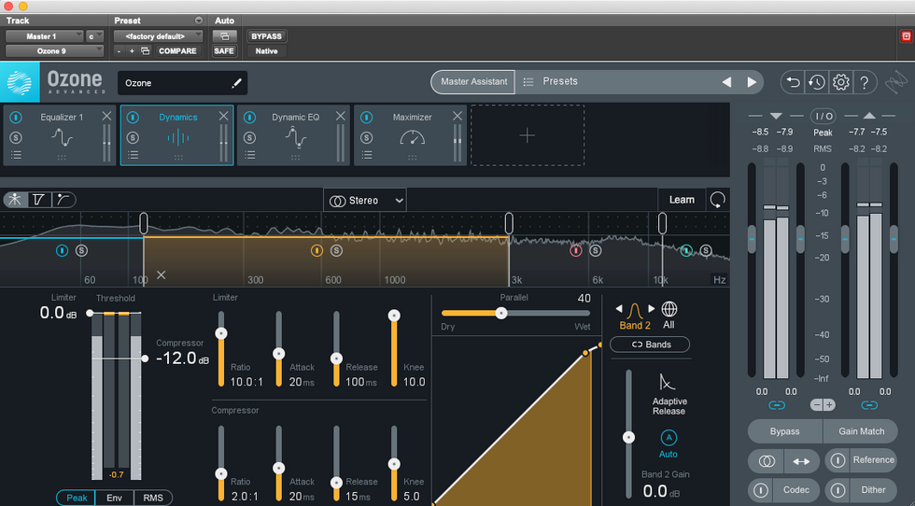Click the Pro Tools BYPASS button

266,36
